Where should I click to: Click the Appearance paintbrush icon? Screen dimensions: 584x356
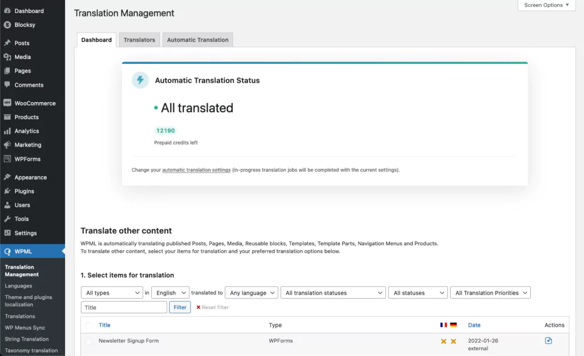(x=7, y=177)
